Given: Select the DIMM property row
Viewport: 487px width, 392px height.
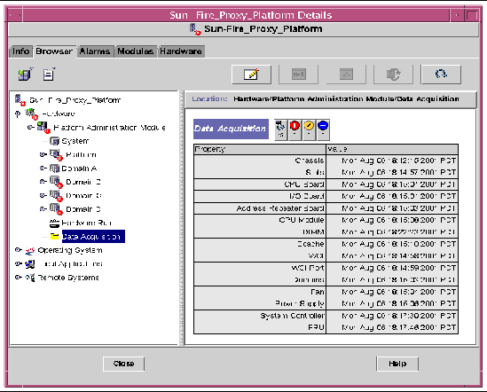Looking at the screenshot, I should [326, 232].
